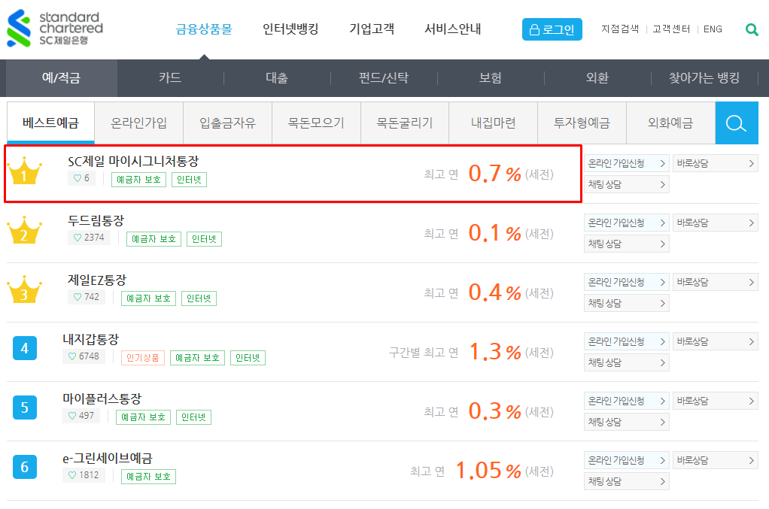Click 온라인 가입신청 for 두드림통장
The width and height of the screenshot is (769, 509).
(x=627, y=223)
